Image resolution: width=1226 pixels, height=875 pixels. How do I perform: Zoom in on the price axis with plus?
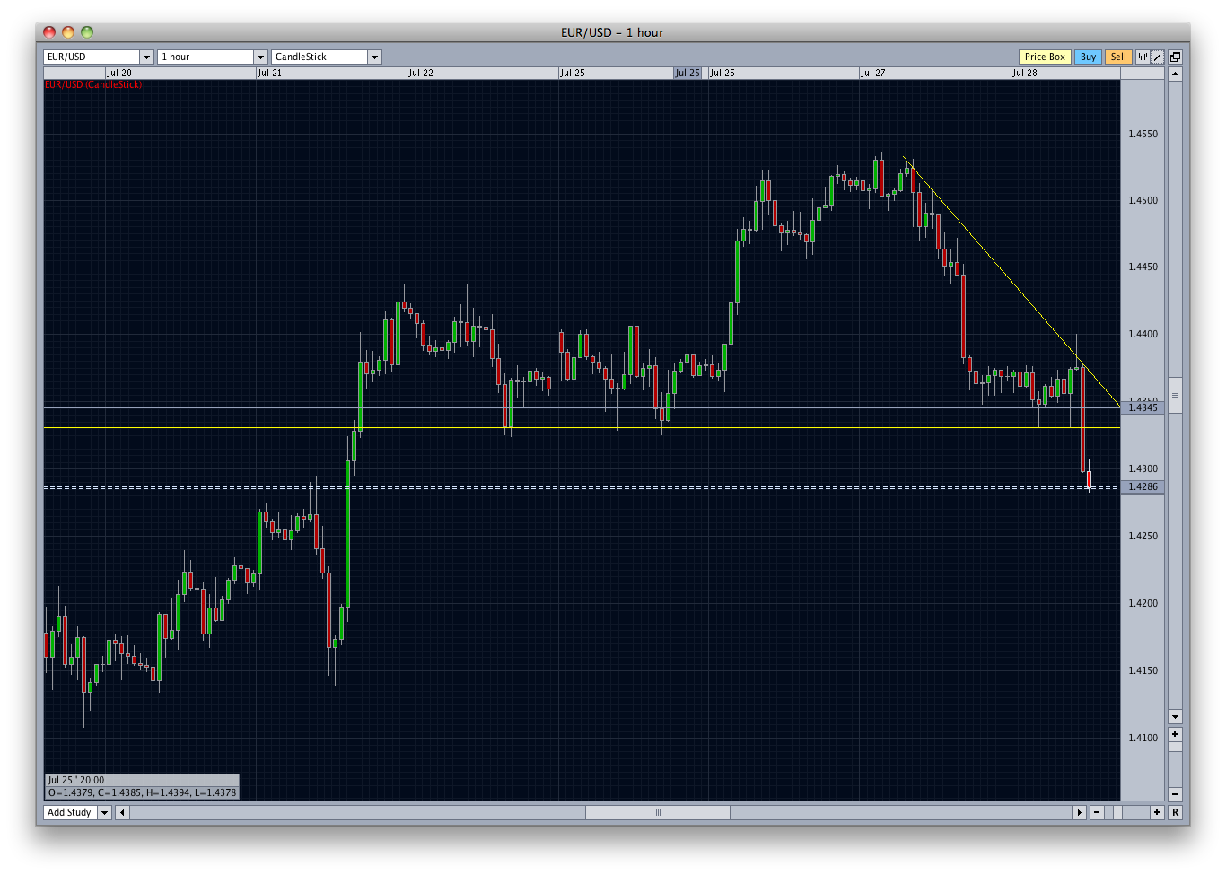(1175, 734)
